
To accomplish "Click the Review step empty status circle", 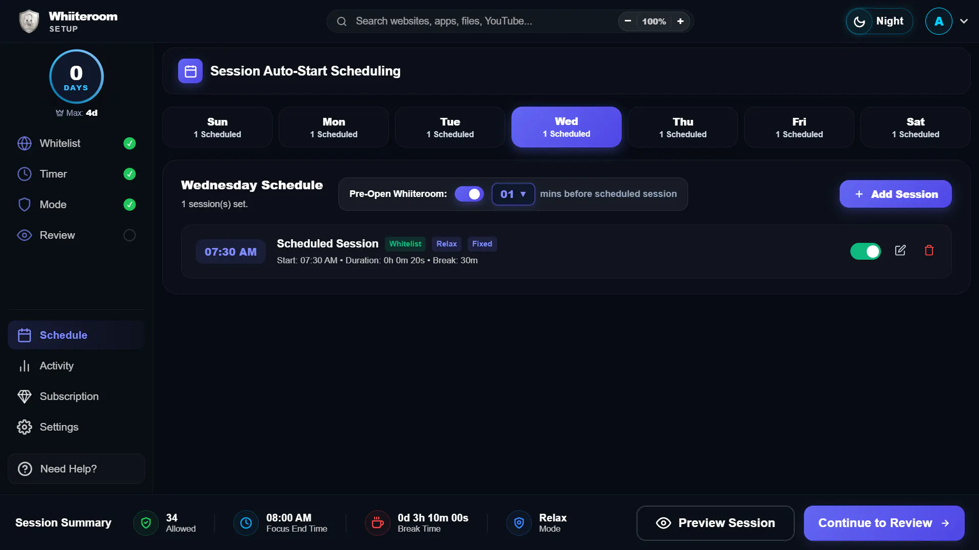I will click(x=130, y=235).
